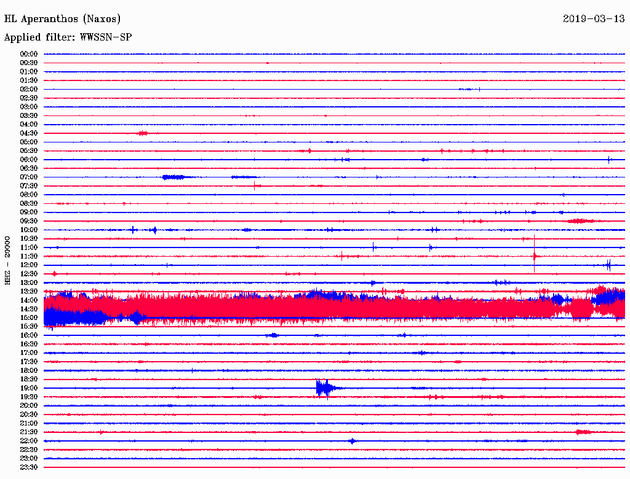Click the 20:30 time label

[x=29, y=415]
